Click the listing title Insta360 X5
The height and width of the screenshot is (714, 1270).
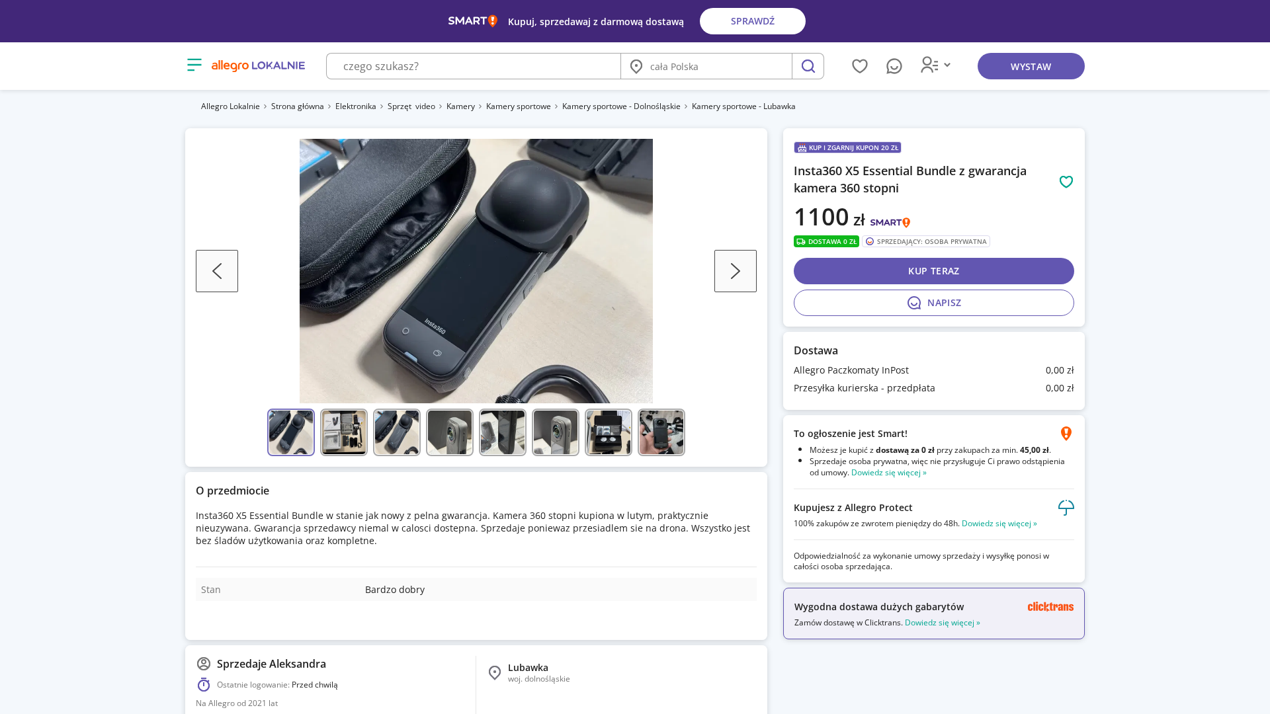click(x=910, y=179)
